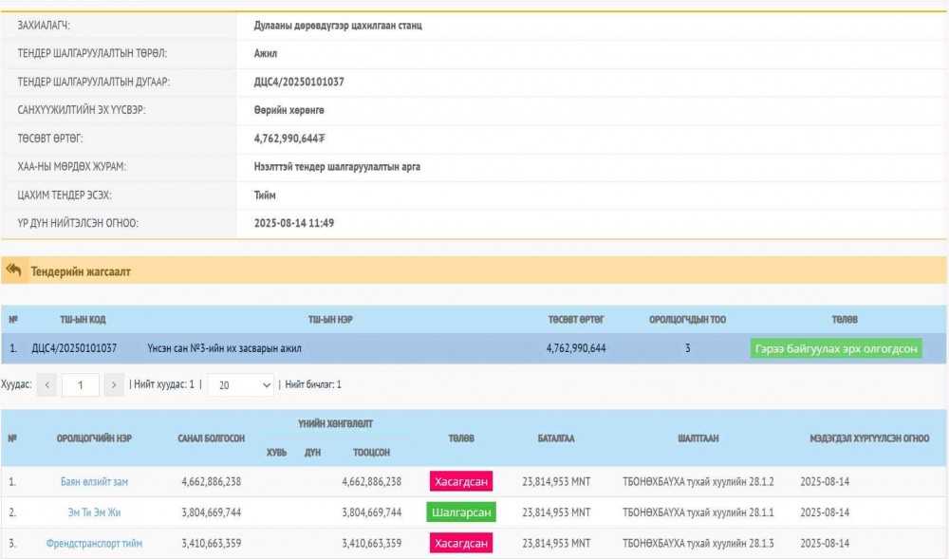Select tender row ДЦС4/20250101037
949x559 pixels.
(74, 348)
